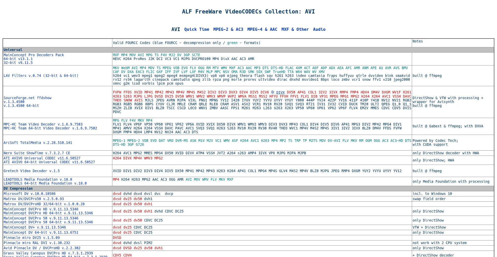
Task: Open MainConcept DVCPro 50 64-bit link
Action: point(48,222)
